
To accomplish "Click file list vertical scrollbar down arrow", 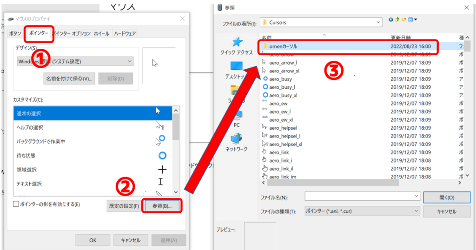I will click(468, 175).
